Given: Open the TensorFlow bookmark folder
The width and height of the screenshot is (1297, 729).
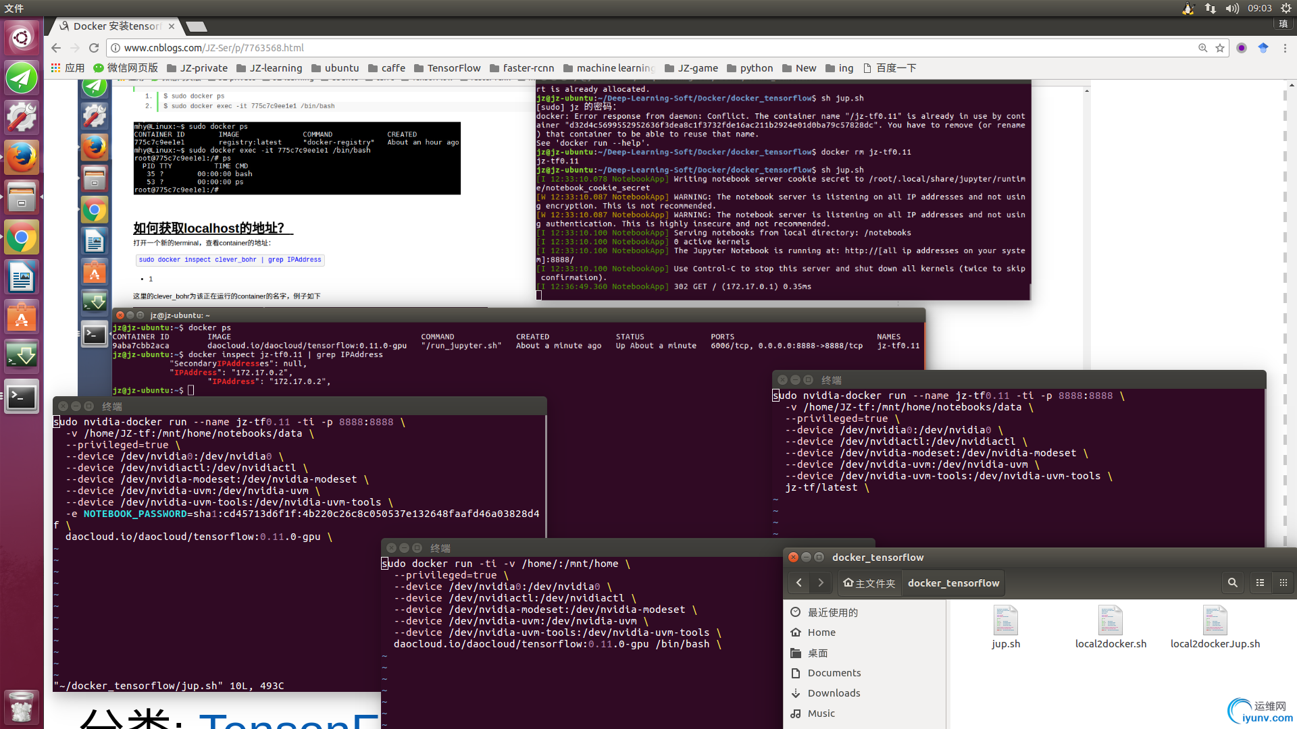Looking at the screenshot, I should click(x=447, y=68).
